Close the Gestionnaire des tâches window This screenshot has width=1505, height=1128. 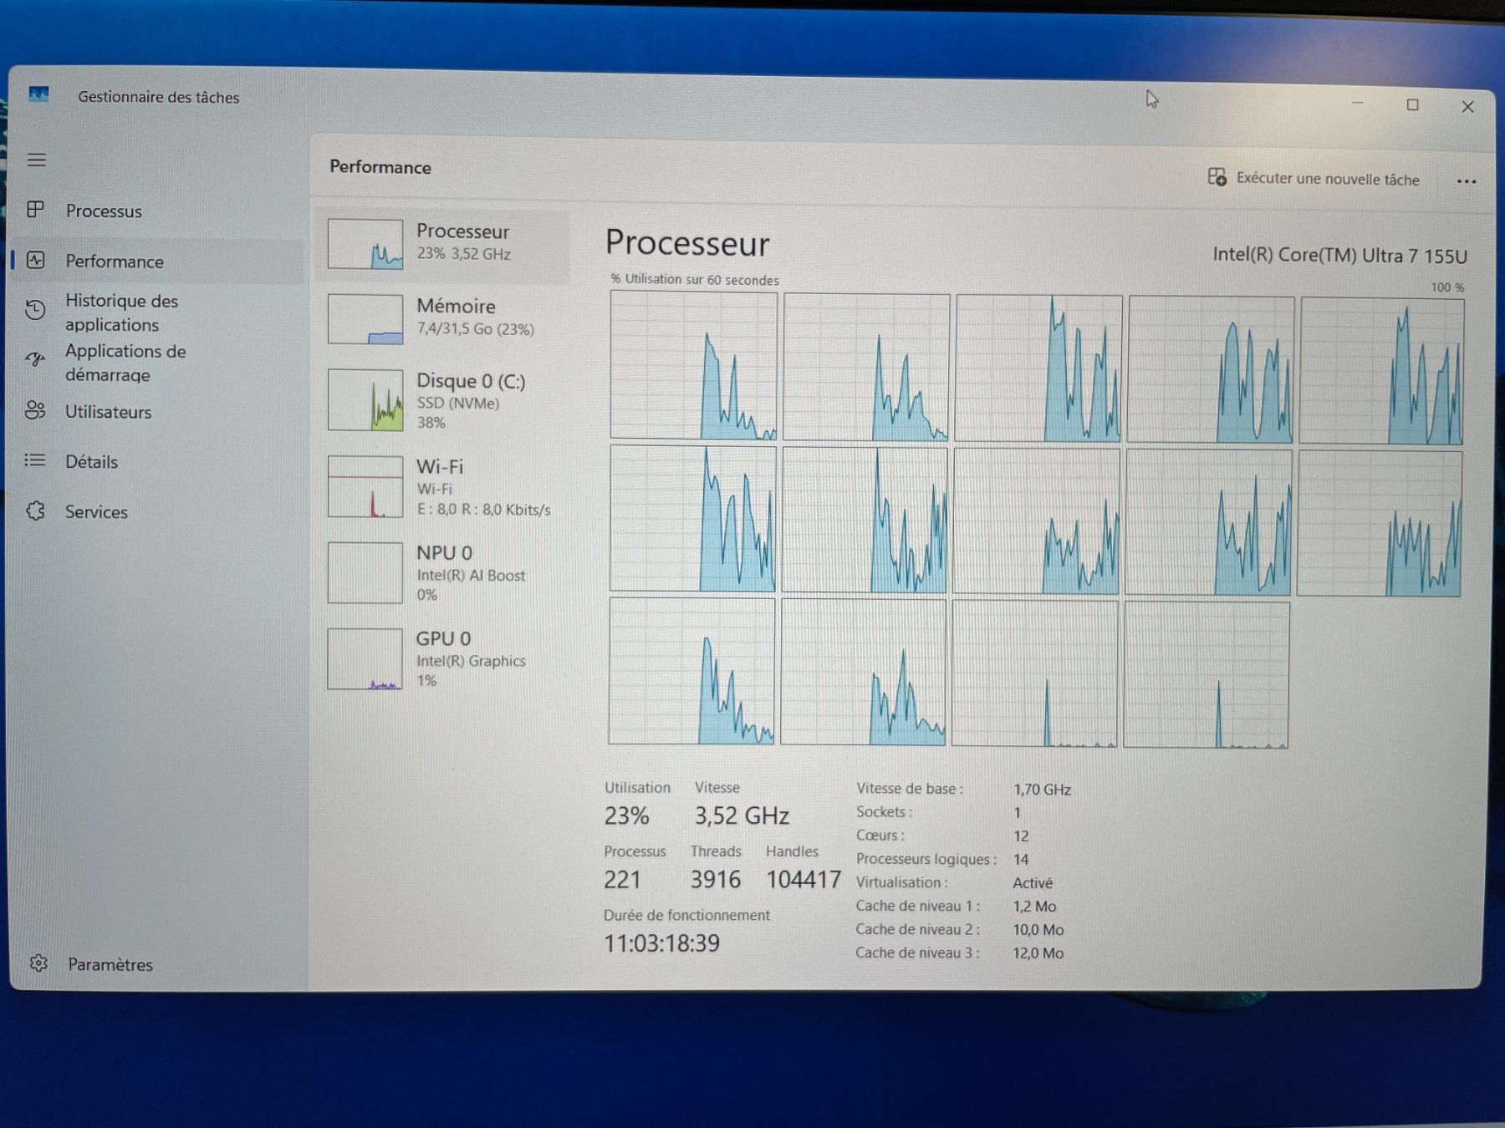1467,106
